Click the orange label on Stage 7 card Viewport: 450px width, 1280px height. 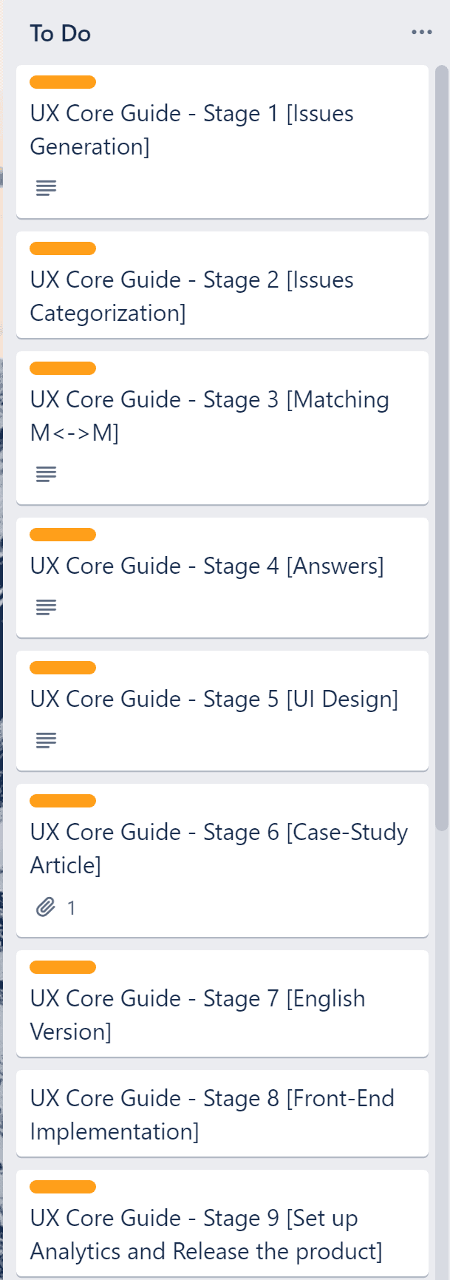(x=63, y=966)
